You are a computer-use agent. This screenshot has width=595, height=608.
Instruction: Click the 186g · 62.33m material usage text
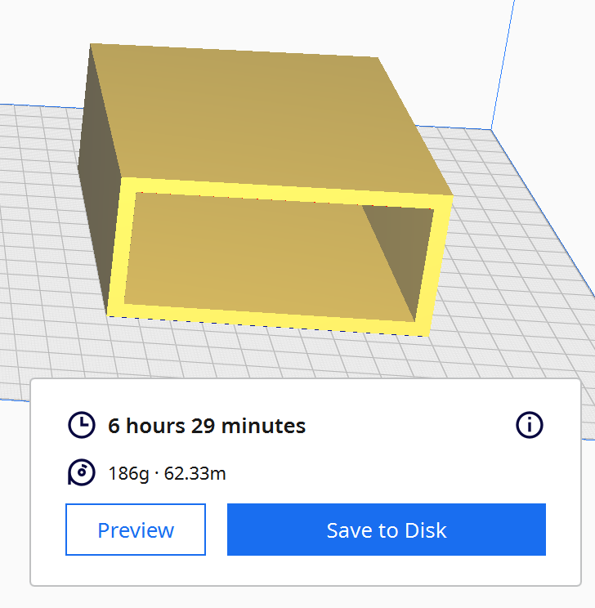[167, 473]
